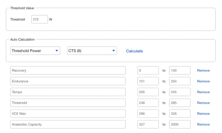Open the Threshold Power dropdown
The height and width of the screenshot is (133, 222).
coord(35,51)
